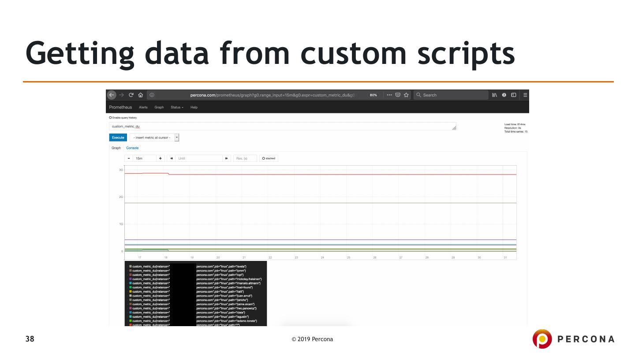Viewport: 635px width, 357px height.
Task: Click the color swatch for path="/opt"
Action: [131, 275]
